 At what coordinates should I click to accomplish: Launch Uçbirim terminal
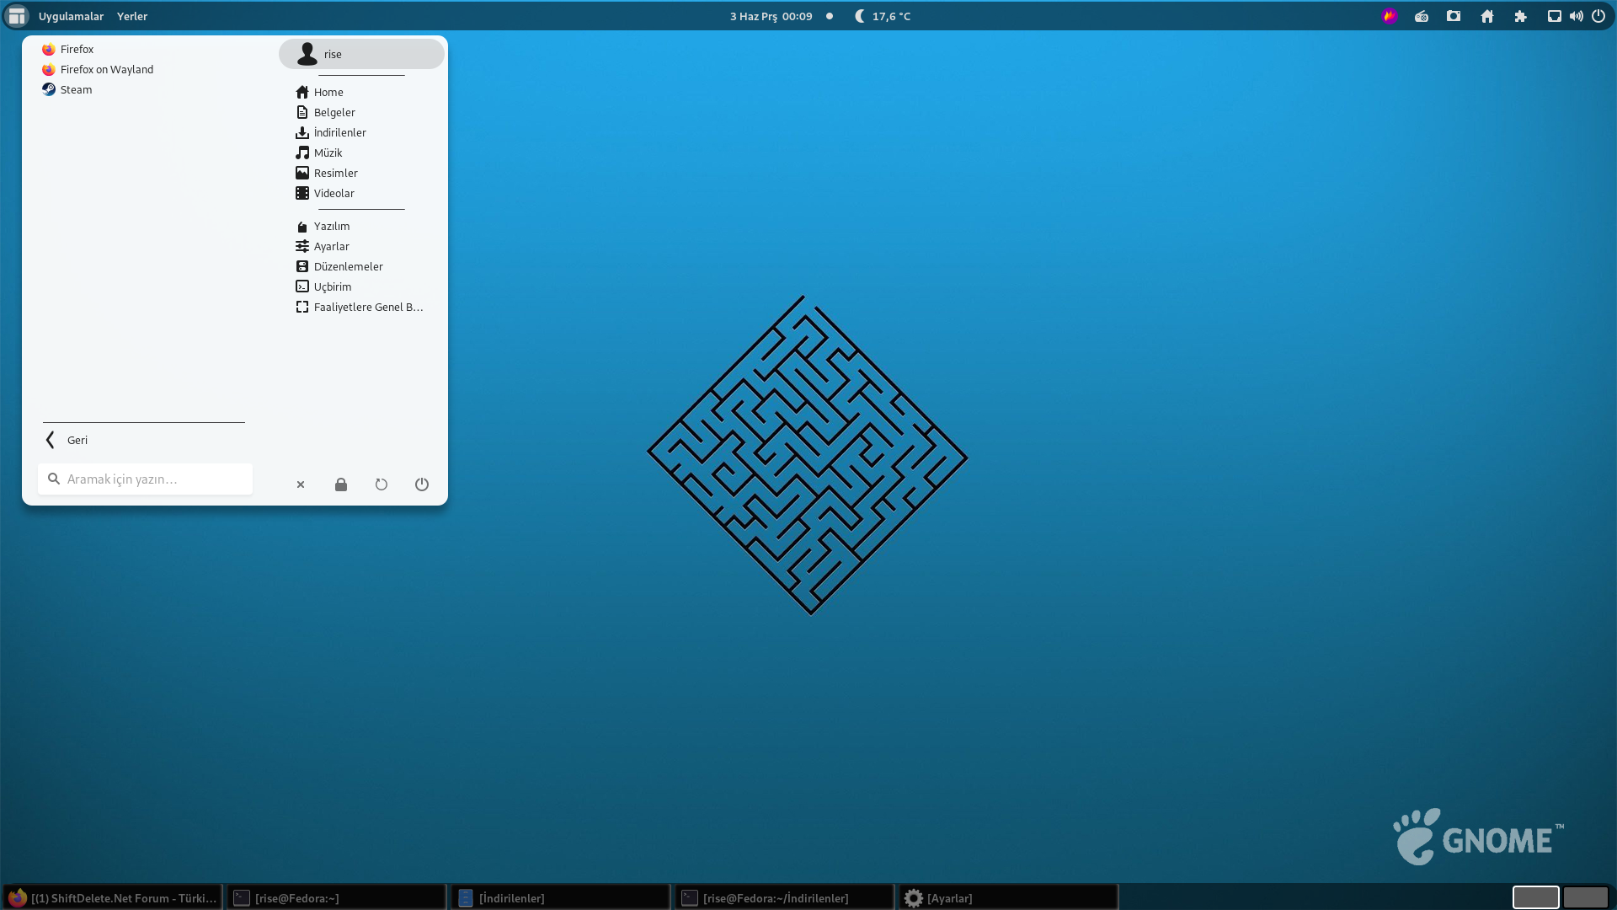361,286
